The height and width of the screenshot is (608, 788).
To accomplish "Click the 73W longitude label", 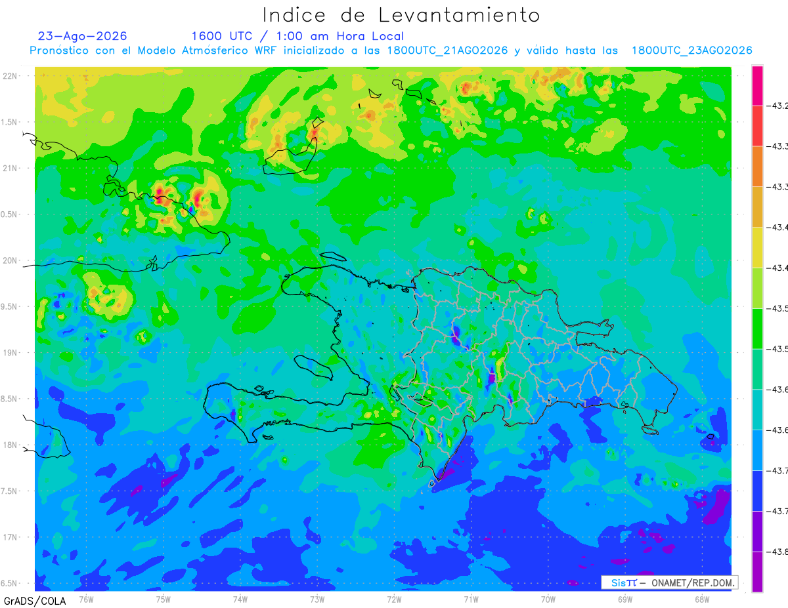I will (317, 599).
